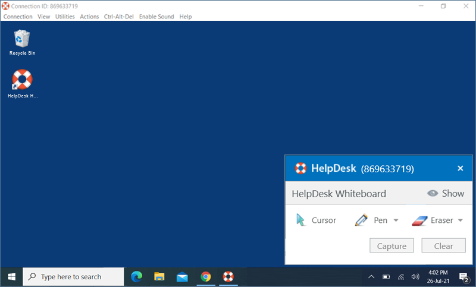Open the Mail app from taskbar
Screen dimensions: 476x287
coord(182,276)
